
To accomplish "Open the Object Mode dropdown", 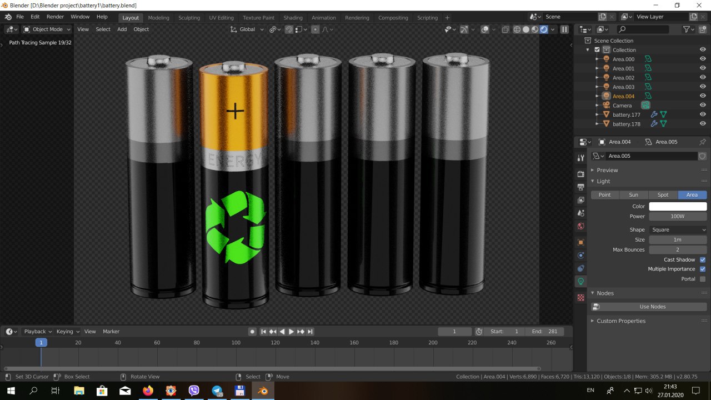I will (47, 29).
